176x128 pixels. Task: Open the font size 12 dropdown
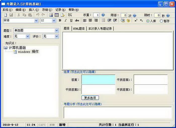[x=54, y=21]
